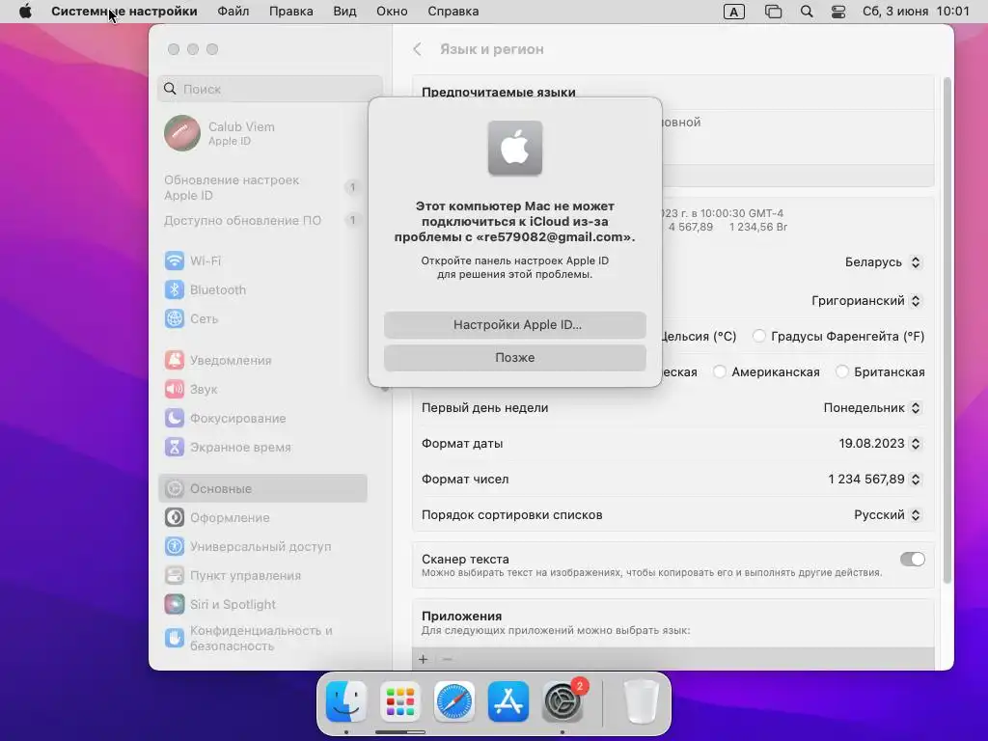Image resolution: width=988 pixels, height=741 pixels.
Task: Open the App Store Dock icon
Action: click(x=508, y=701)
